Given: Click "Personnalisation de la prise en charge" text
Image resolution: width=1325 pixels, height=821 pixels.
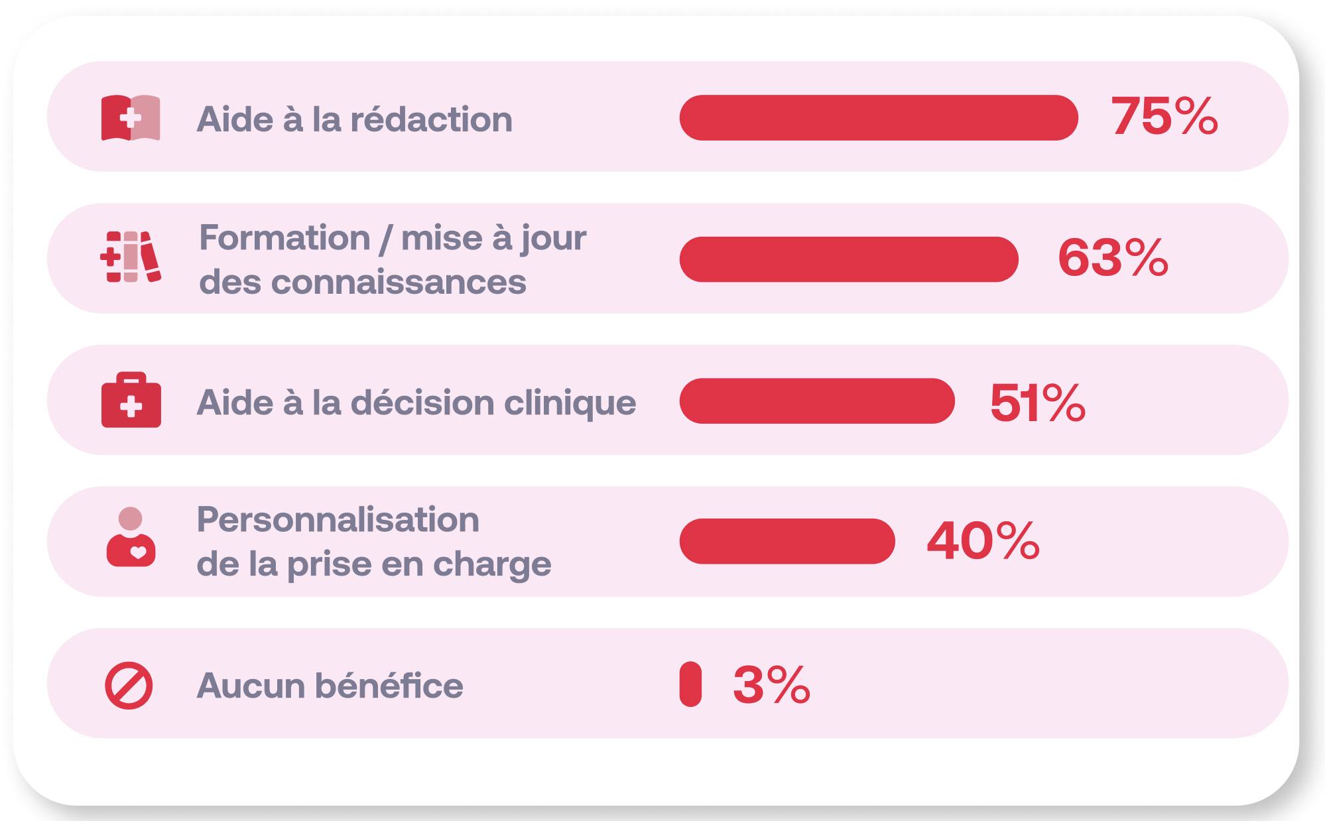Looking at the screenshot, I should click(373, 541).
